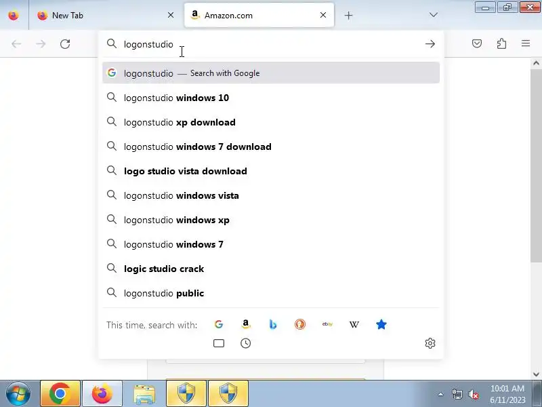Open muted volume tray icon
542x407 pixels.
click(x=474, y=394)
